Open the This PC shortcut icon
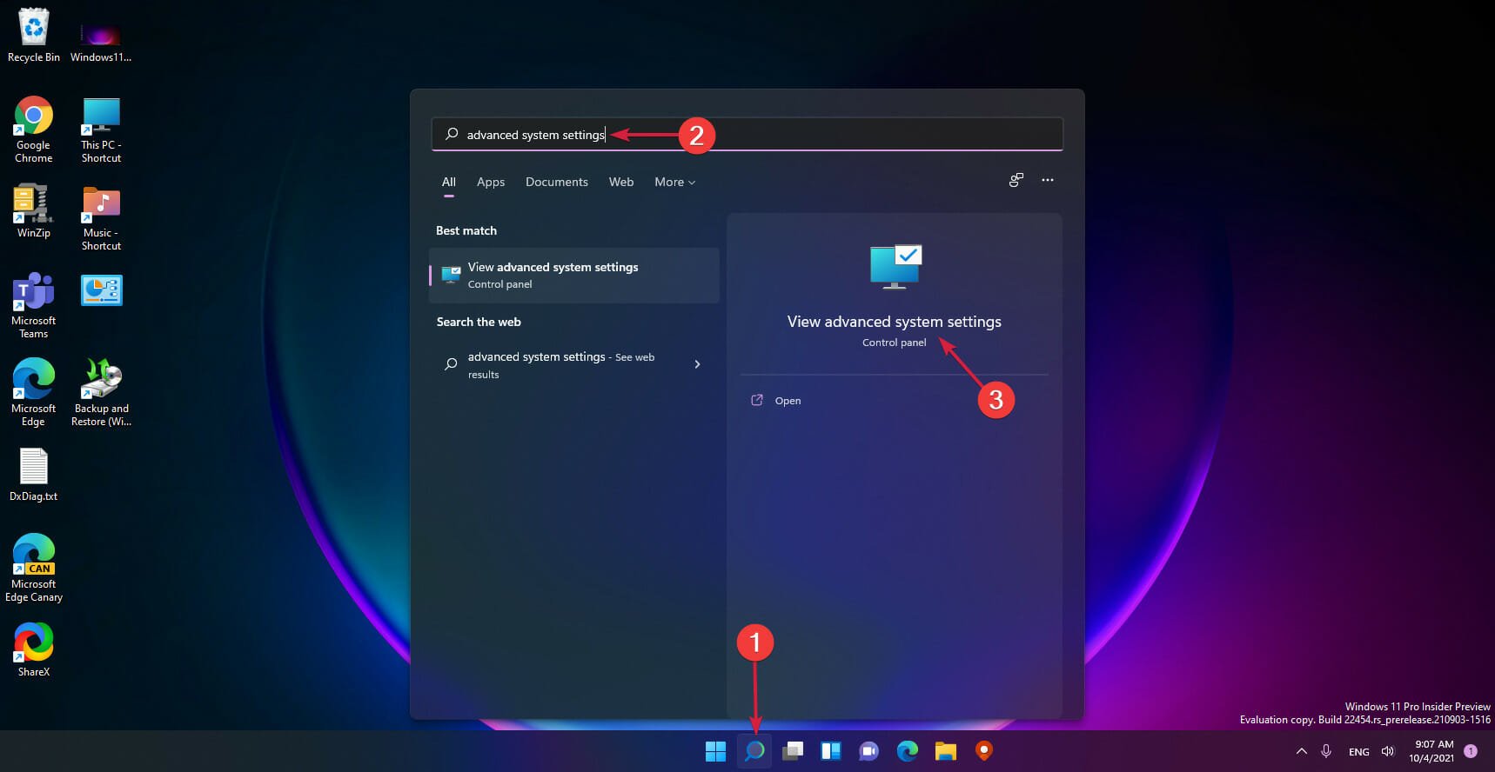1495x772 pixels. (x=101, y=130)
